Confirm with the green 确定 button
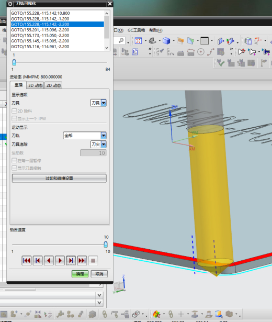Viewport: 272px width, 322px height. [x=80, y=274]
